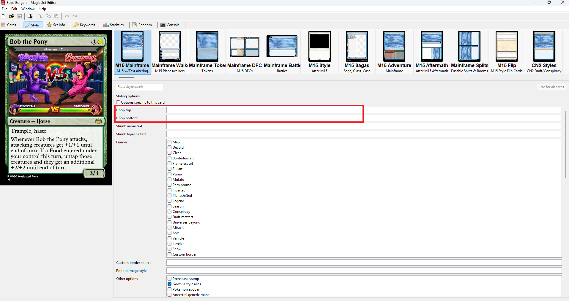569x301 pixels.
Task: Pick the Mainframe Token stylesheet
Action: pos(207,52)
